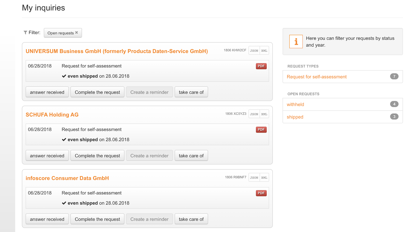Select request ID text 1806 XC5YZ3
This screenshot has height=232, width=409.
pos(236,114)
